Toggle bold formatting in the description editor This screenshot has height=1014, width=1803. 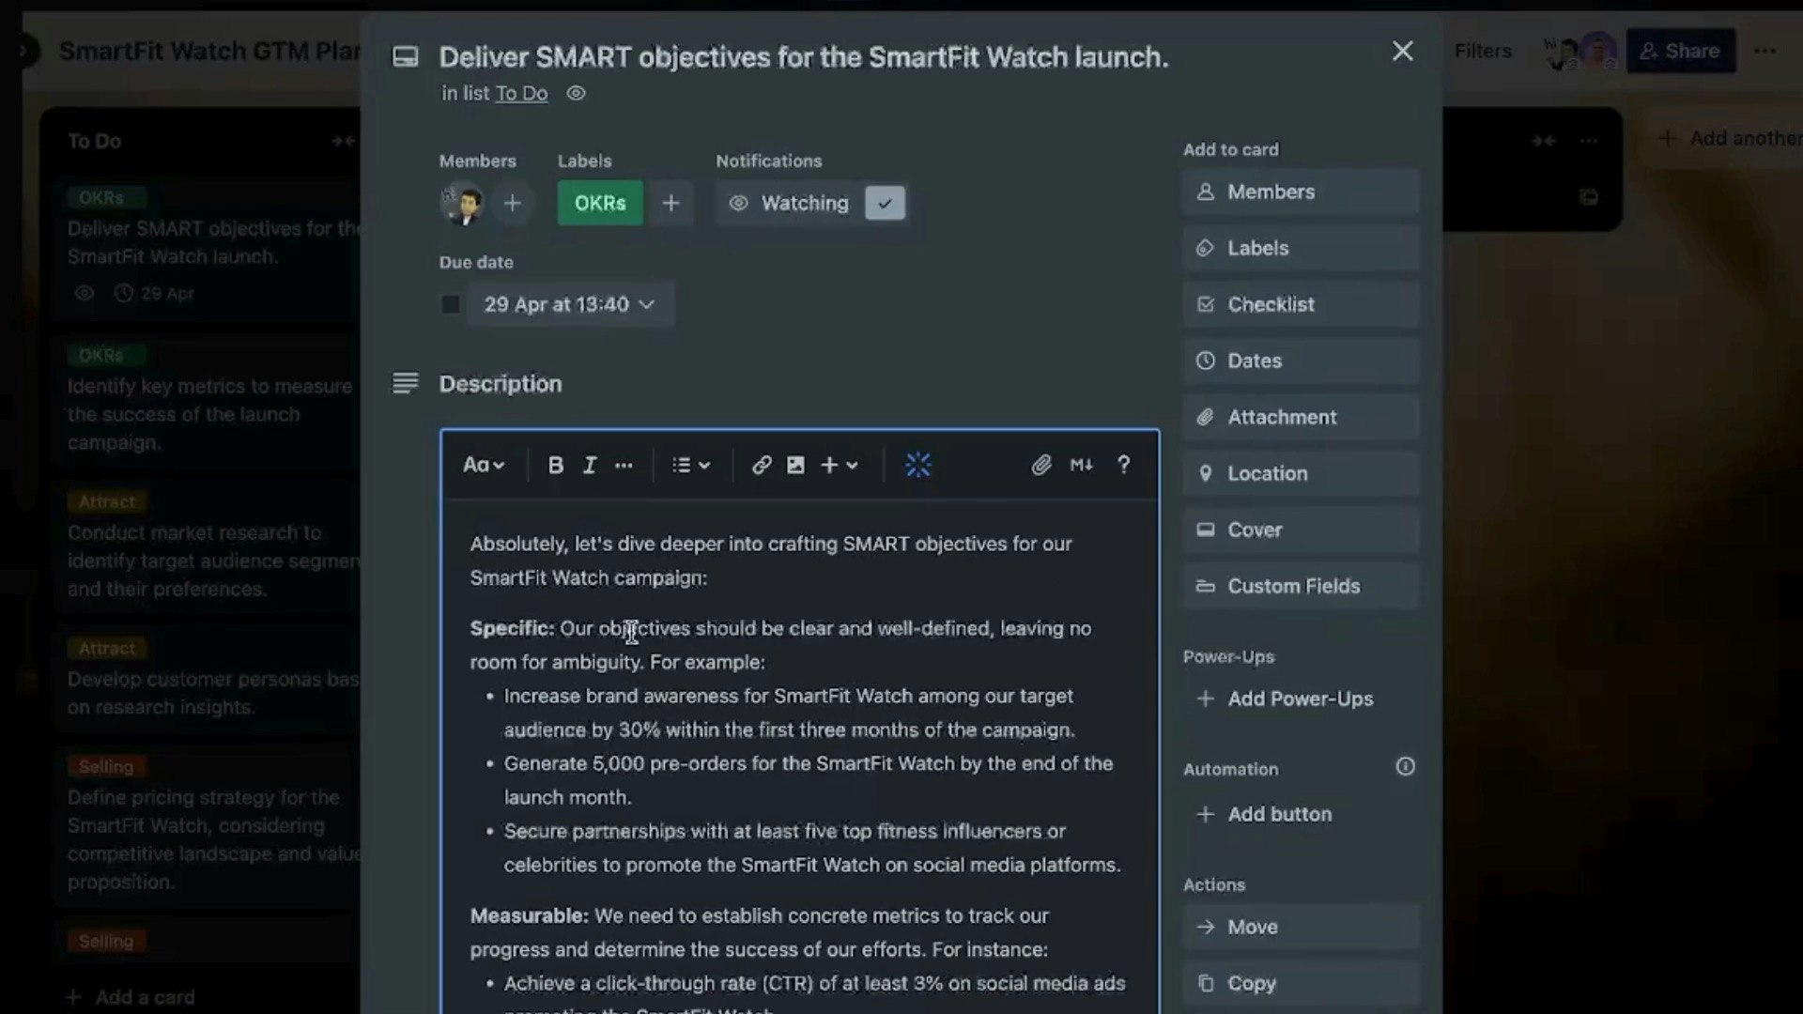(x=555, y=465)
